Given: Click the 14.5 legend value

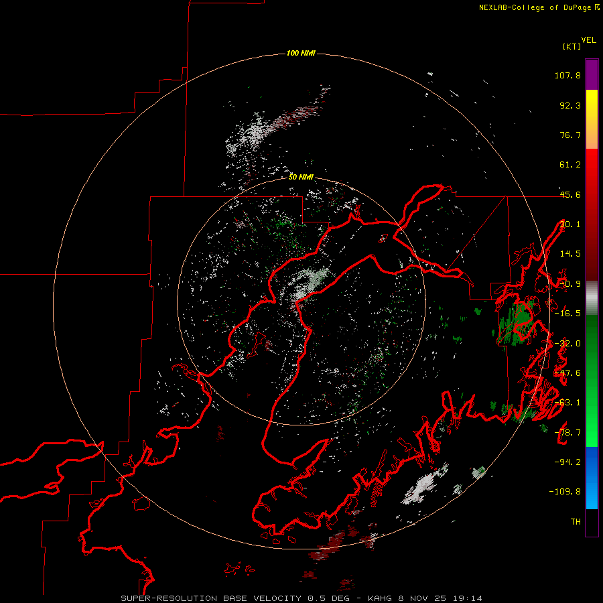Looking at the screenshot, I should (x=570, y=254).
